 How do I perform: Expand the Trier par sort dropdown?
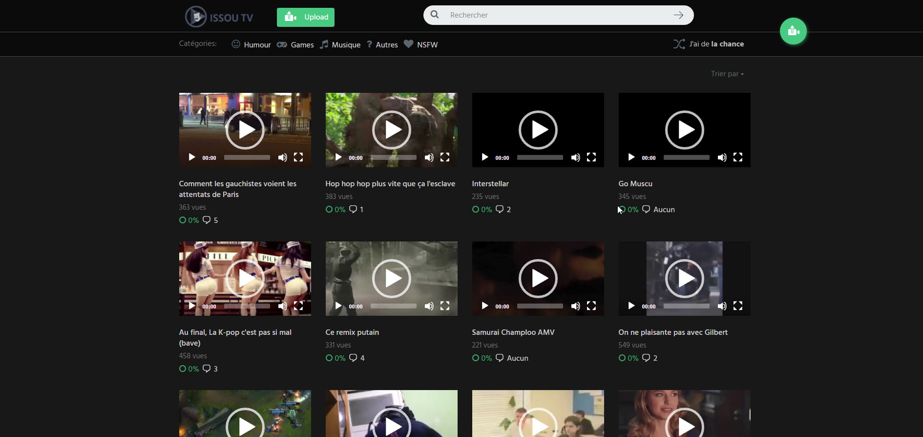[727, 74]
